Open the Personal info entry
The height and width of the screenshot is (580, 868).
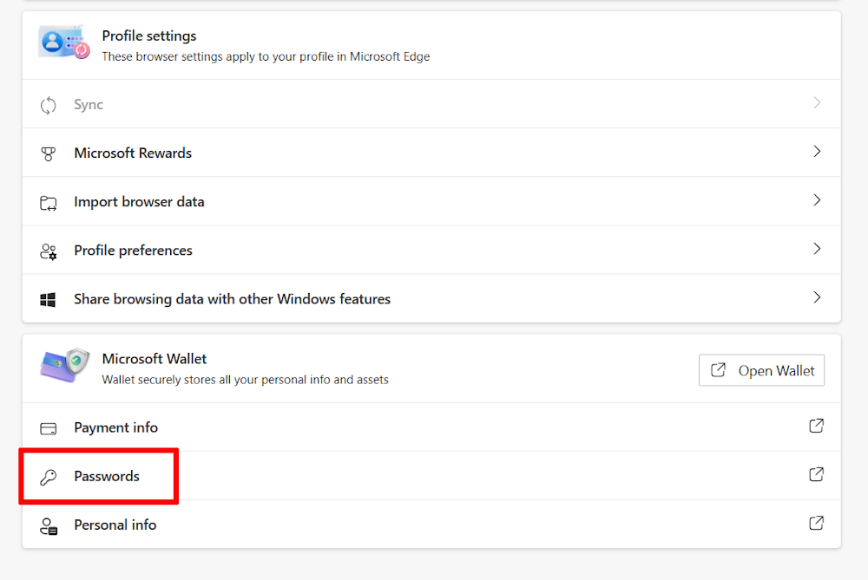pyautogui.click(x=431, y=525)
